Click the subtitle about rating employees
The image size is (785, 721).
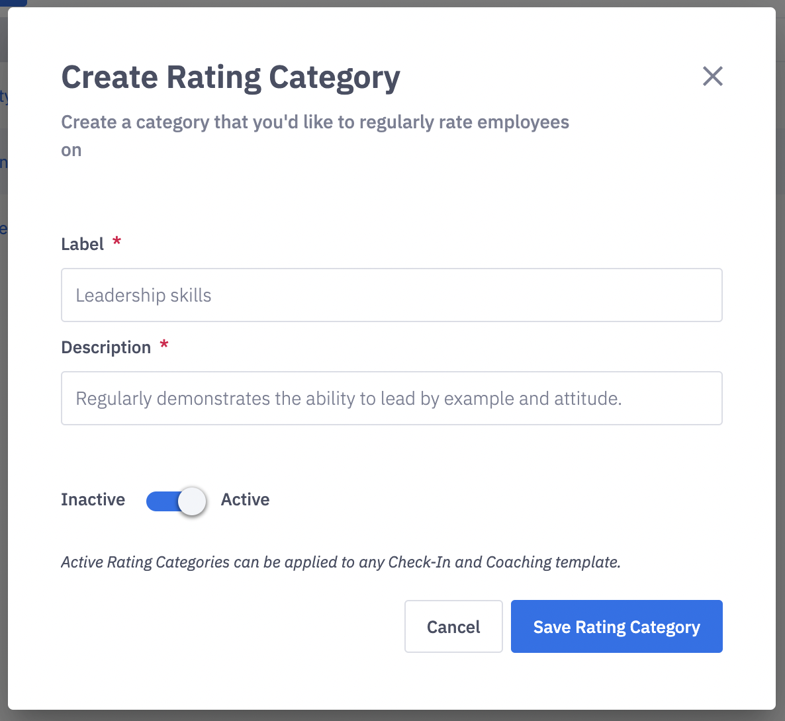(x=314, y=122)
